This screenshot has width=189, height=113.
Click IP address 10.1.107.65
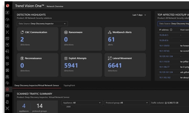(164, 51)
